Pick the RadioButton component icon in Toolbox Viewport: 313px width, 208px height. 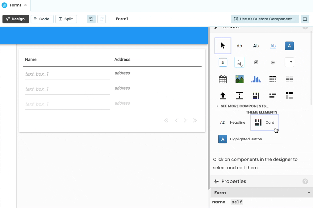[x=273, y=62]
